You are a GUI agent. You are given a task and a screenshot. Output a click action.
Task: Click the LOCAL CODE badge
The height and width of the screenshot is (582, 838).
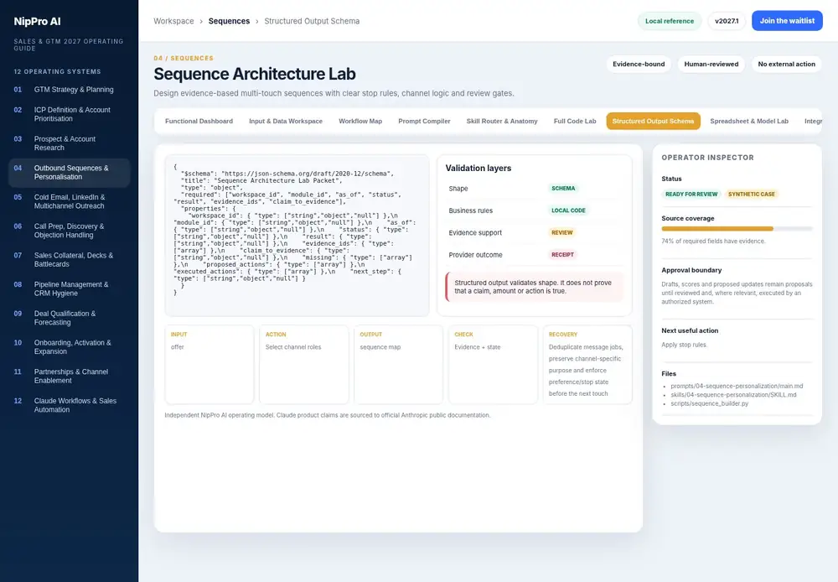[x=568, y=210]
